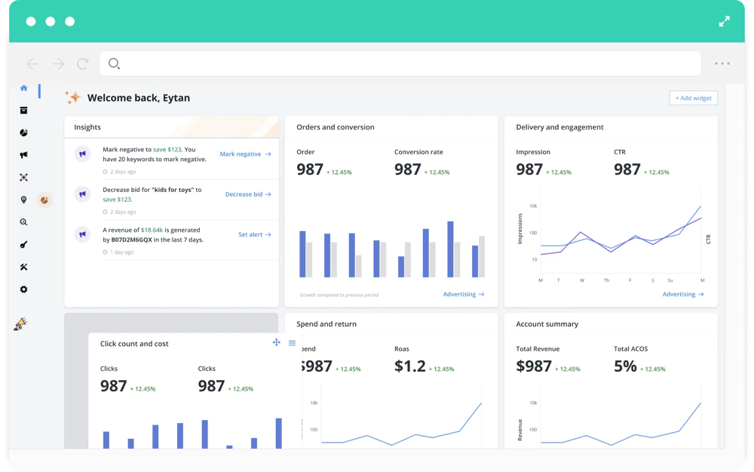Click the browser address search field
754x472 pixels.
400,63
